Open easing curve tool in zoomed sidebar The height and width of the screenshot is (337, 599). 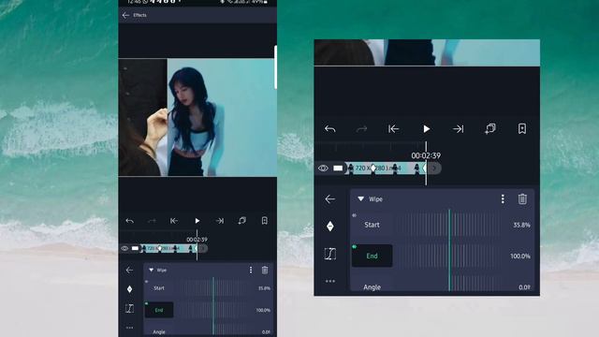(330, 254)
